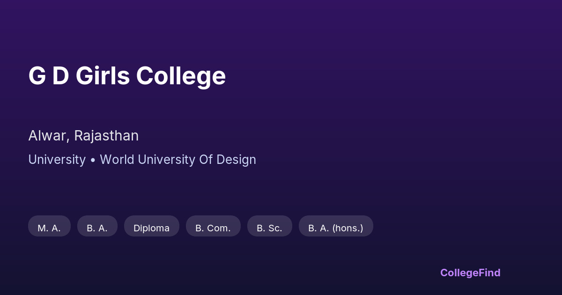562x295 pixels.
Task: Select the M. A. course tag
Action: point(49,228)
